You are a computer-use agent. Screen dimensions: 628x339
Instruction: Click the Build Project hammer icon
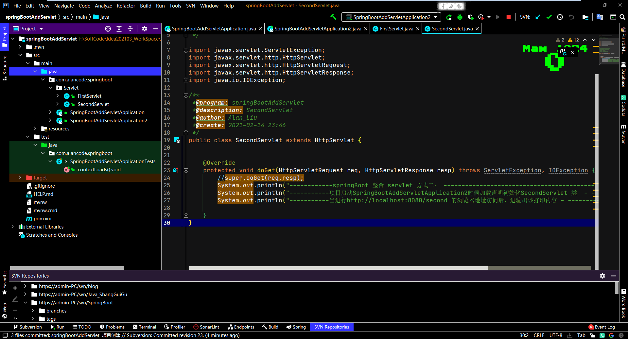pyautogui.click(x=333, y=17)
